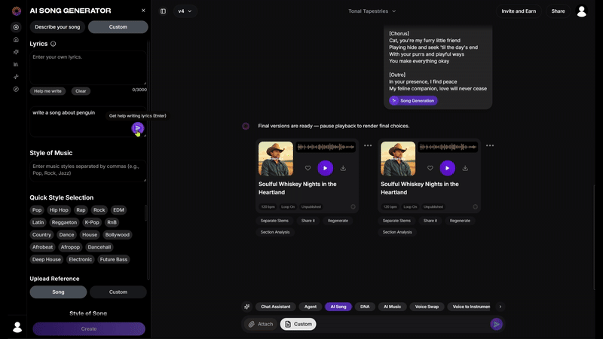
Task: Click the purple Create button
Action: (89, 328)
